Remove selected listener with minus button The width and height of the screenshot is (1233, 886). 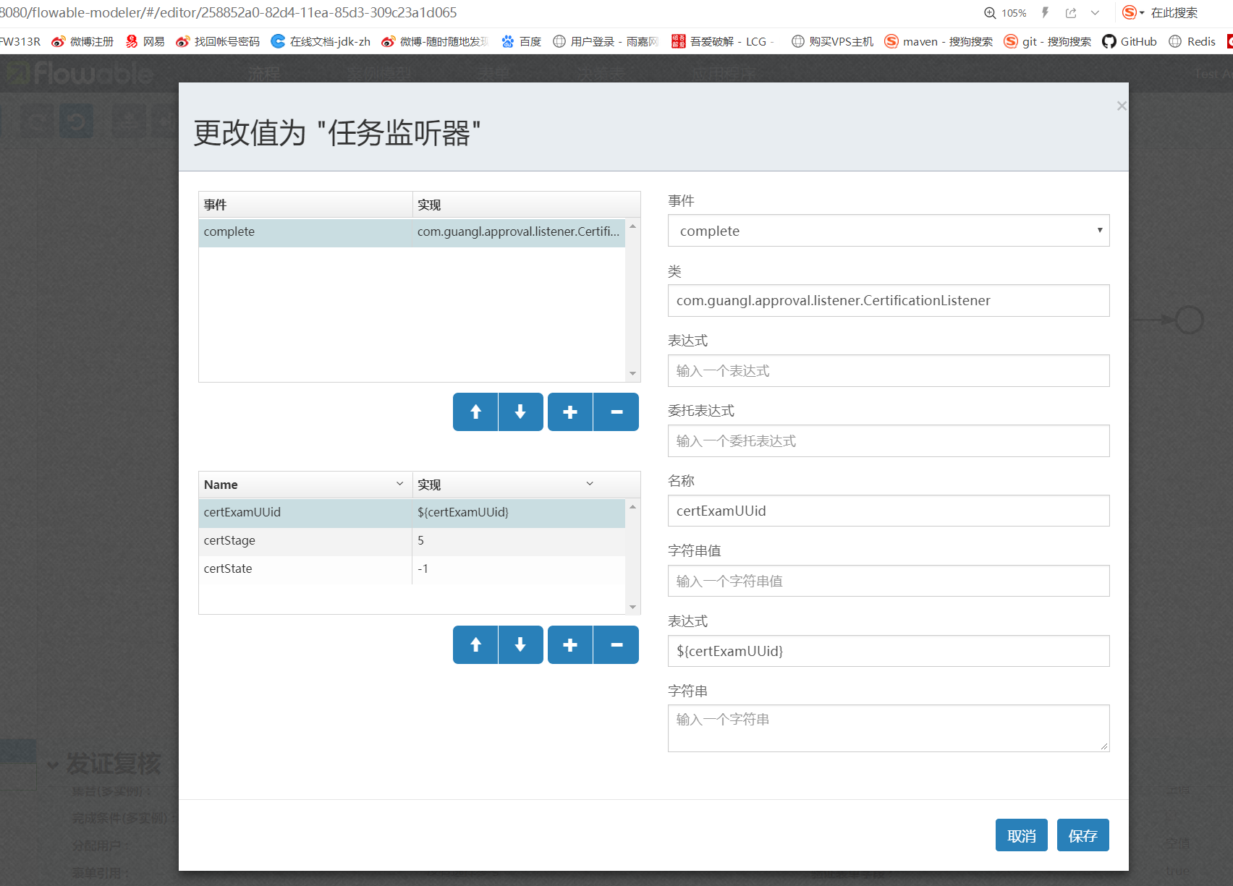(x=616, y=412)
